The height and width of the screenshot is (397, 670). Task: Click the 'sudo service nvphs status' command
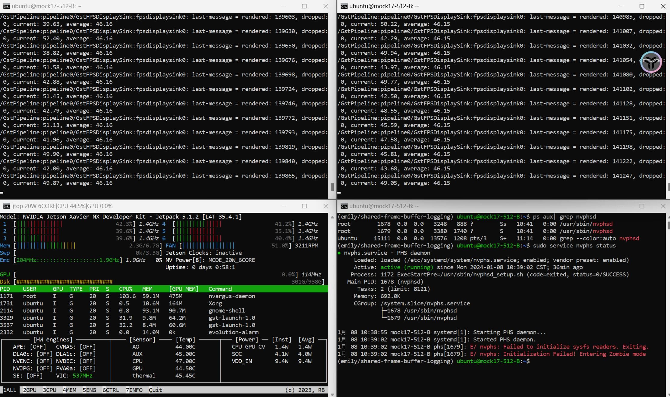click(x=574, y=246)
